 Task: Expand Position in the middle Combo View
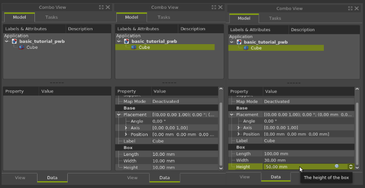coord(126,135)
